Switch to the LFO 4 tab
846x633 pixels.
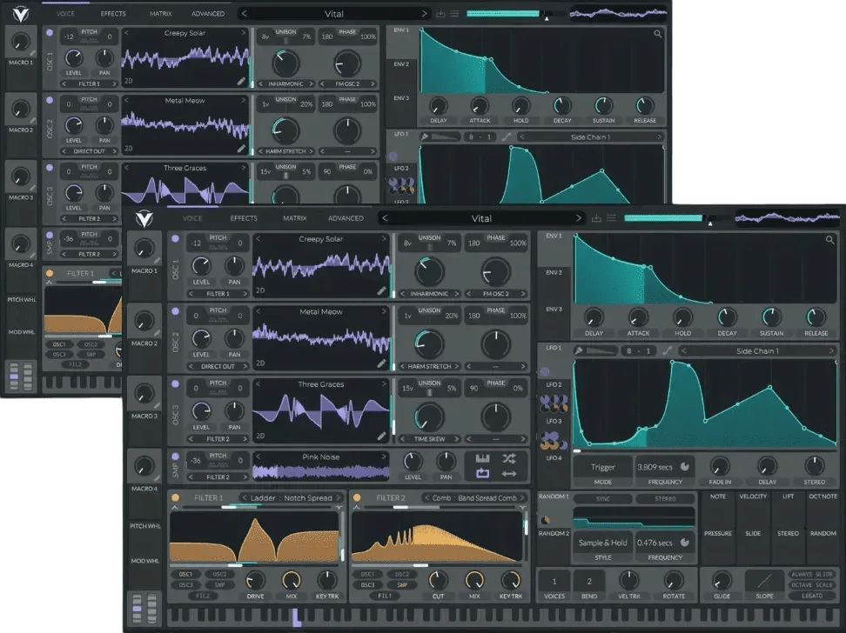click(554, 458)
